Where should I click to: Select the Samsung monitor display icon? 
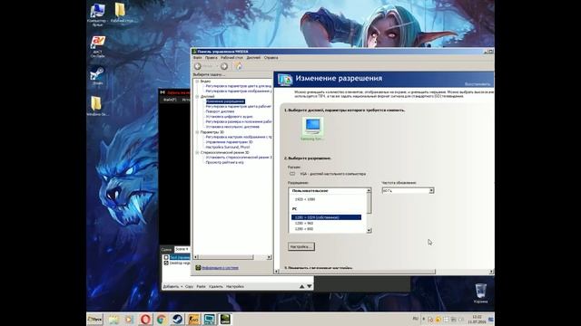(x=312, y=129)
